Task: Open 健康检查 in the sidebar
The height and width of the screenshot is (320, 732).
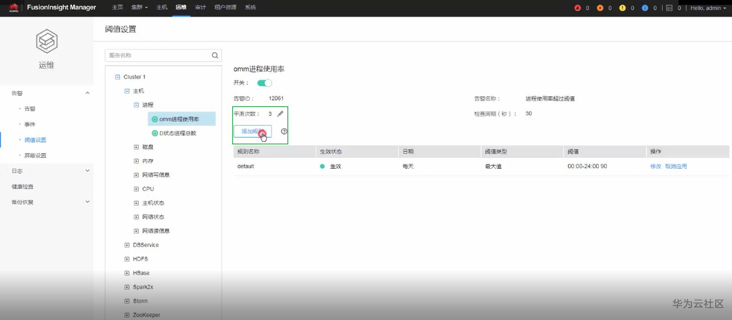Action: pyautogui.click(x=22, y=187)
